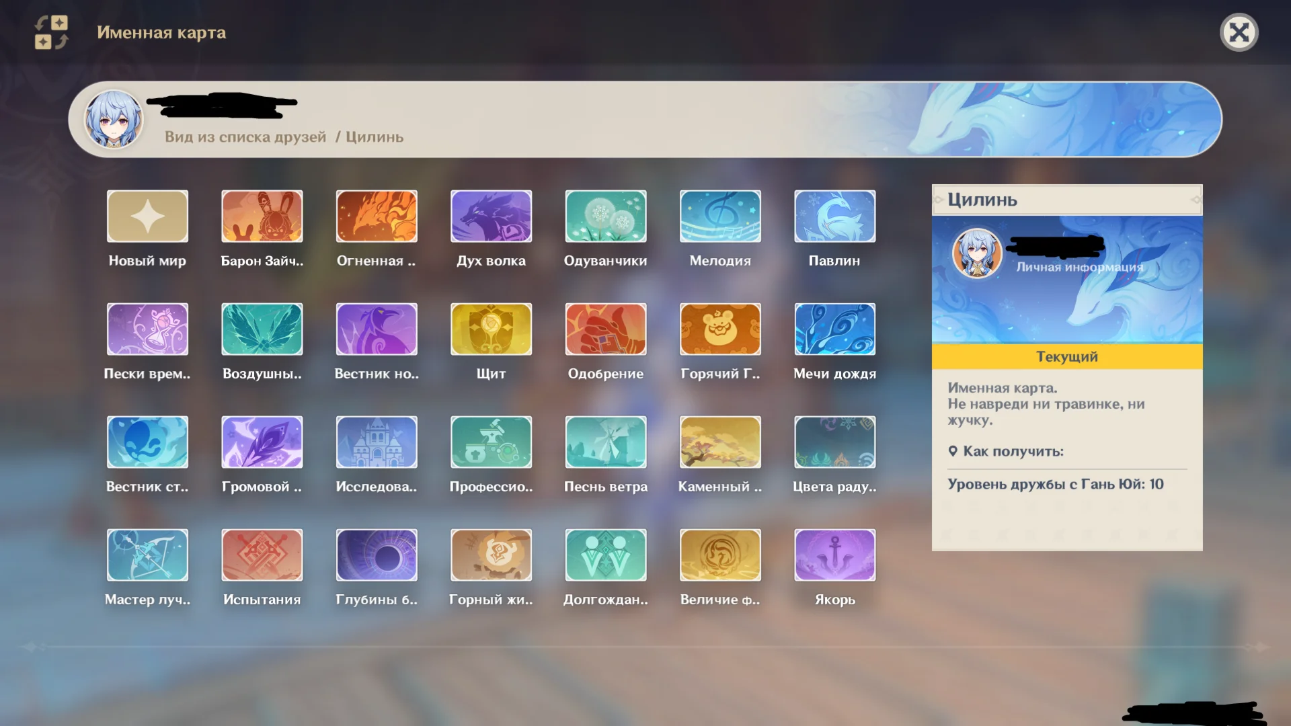Click the Ganyu avatar in banner
Viewport: 1291px width, 726px height.
[114, 120]
